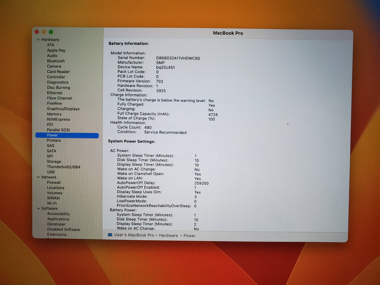Select FireWire in the sidebar
380x285 pixels.
tap(54, 103)
